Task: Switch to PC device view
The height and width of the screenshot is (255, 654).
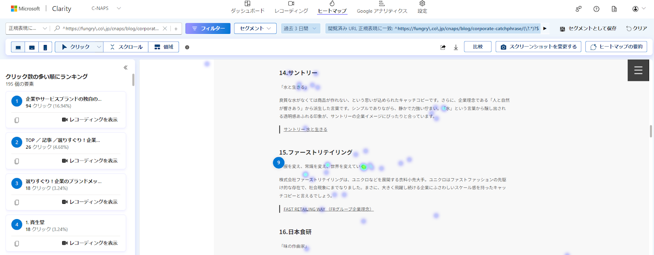Action: 18,47
